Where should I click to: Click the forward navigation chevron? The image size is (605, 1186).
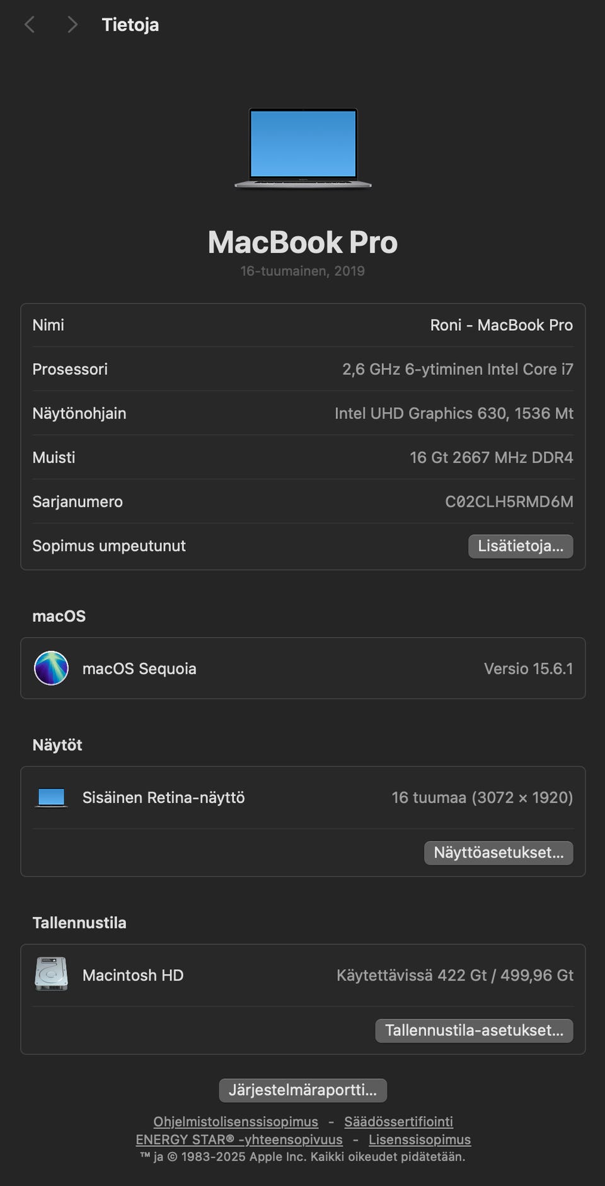pos(72,25)
